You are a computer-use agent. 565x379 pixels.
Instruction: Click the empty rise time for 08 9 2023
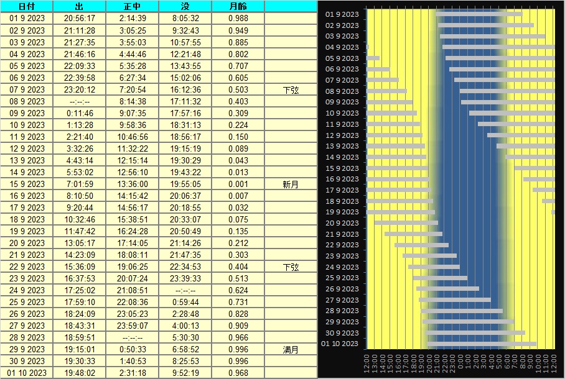click(x=79, y=102)
